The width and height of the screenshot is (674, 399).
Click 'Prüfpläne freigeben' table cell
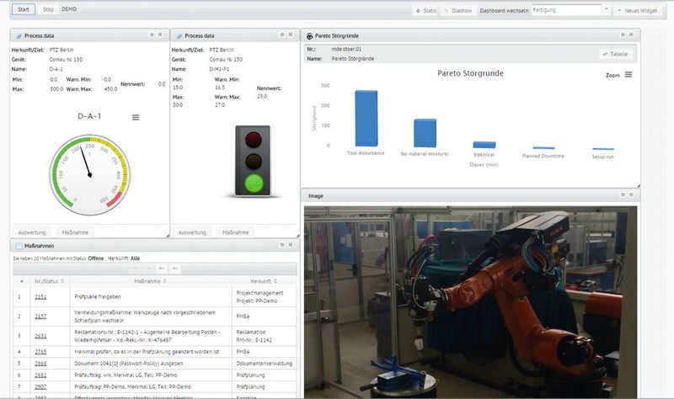pyautogui.click(x=151, y=297)
